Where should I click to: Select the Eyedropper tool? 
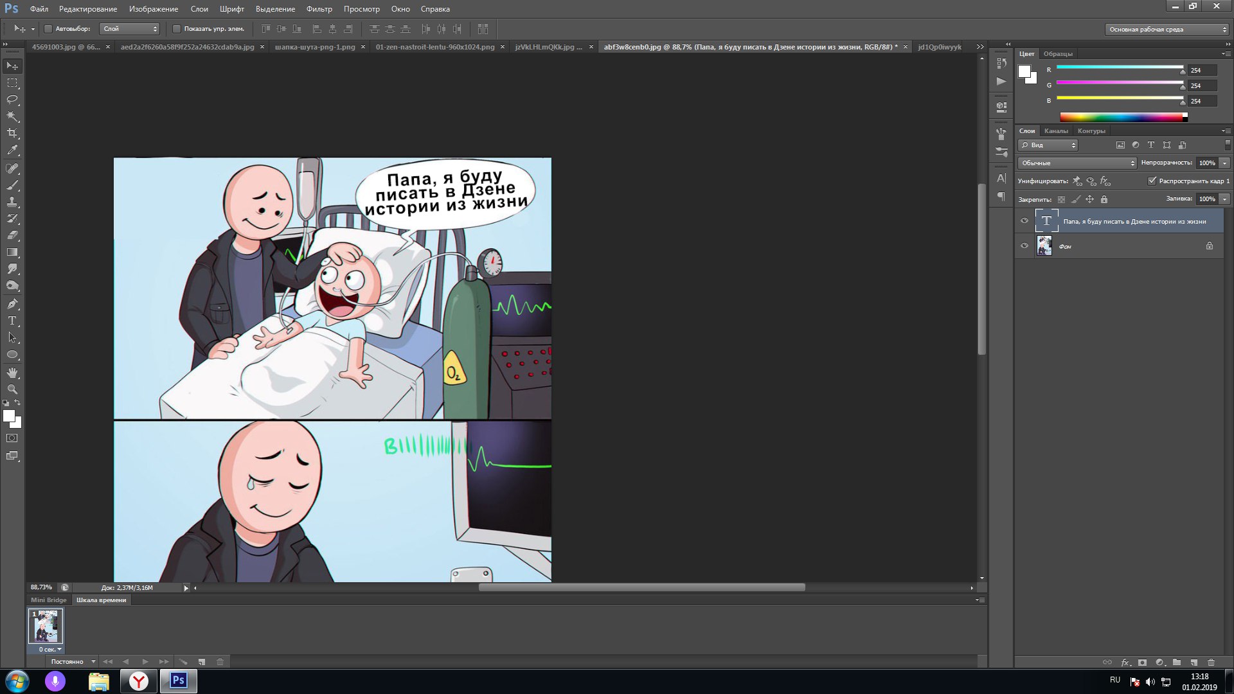point(12,150)
